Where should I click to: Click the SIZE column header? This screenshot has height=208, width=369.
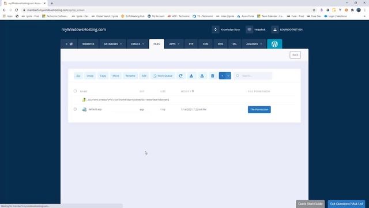tap(163, 91)
